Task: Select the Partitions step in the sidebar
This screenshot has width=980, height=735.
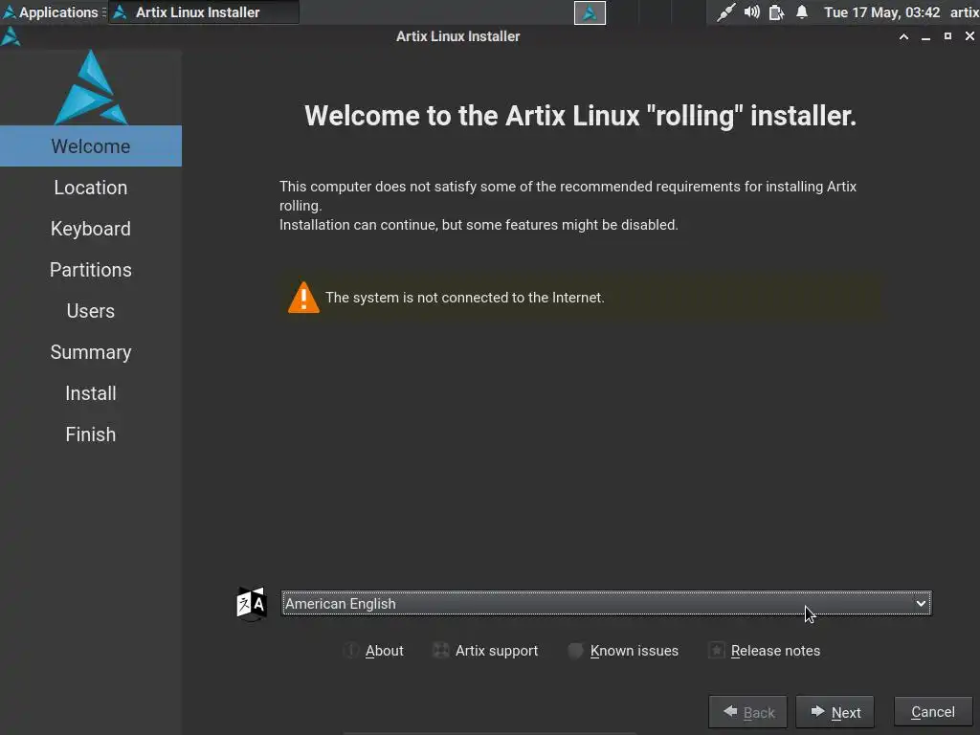Action: pyautogui.click(x=91, y=270)
